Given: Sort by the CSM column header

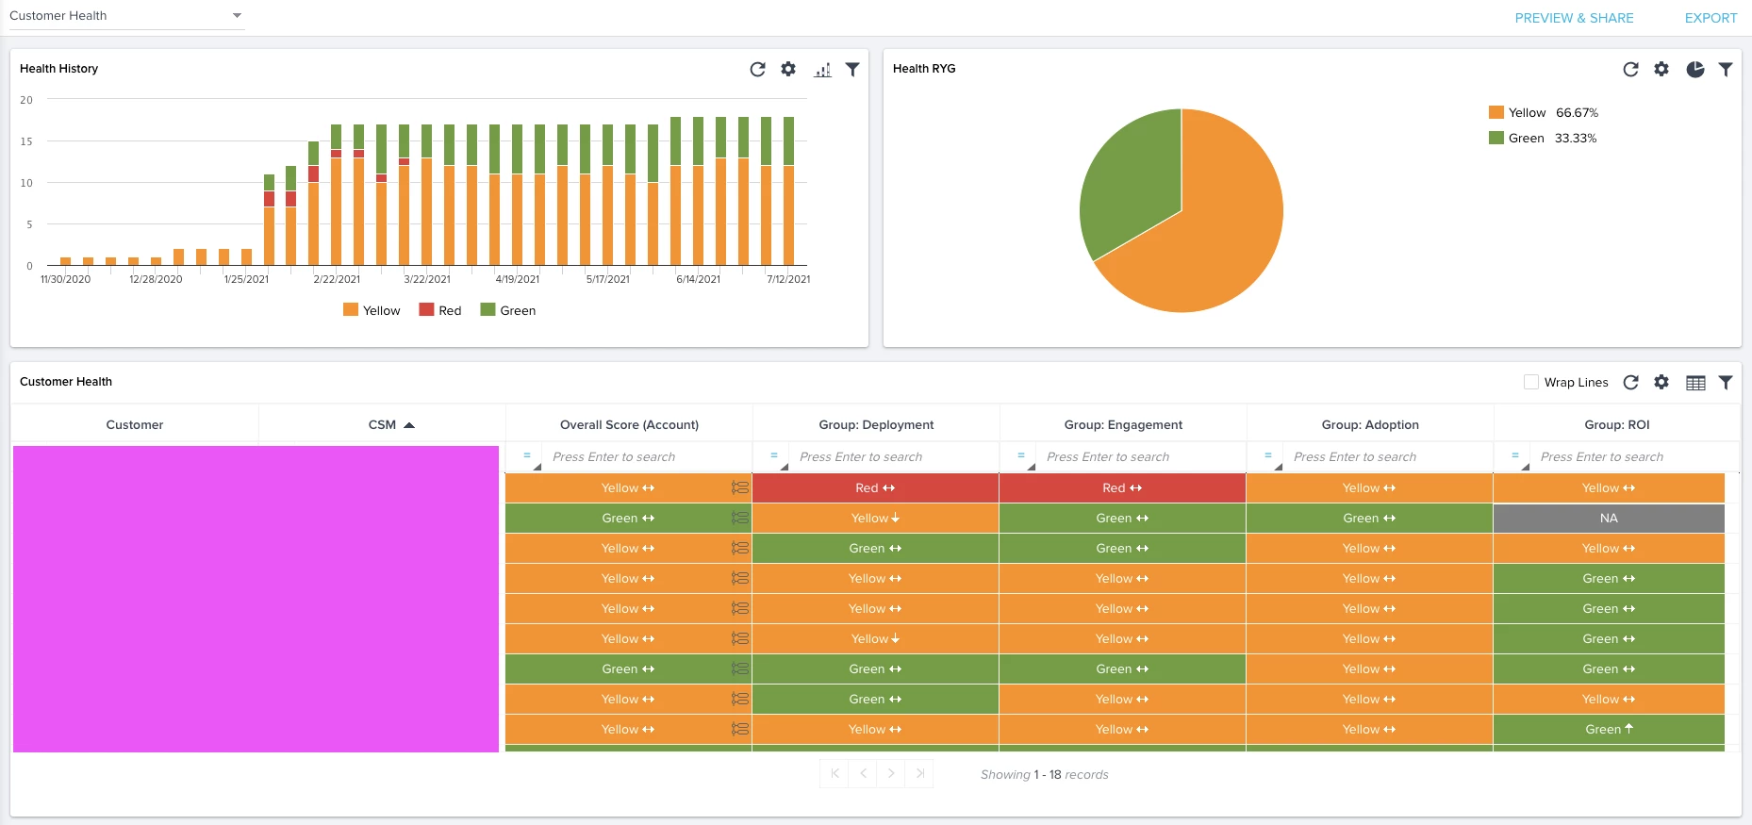Looking at the screenshot, I should pos(382,424).
